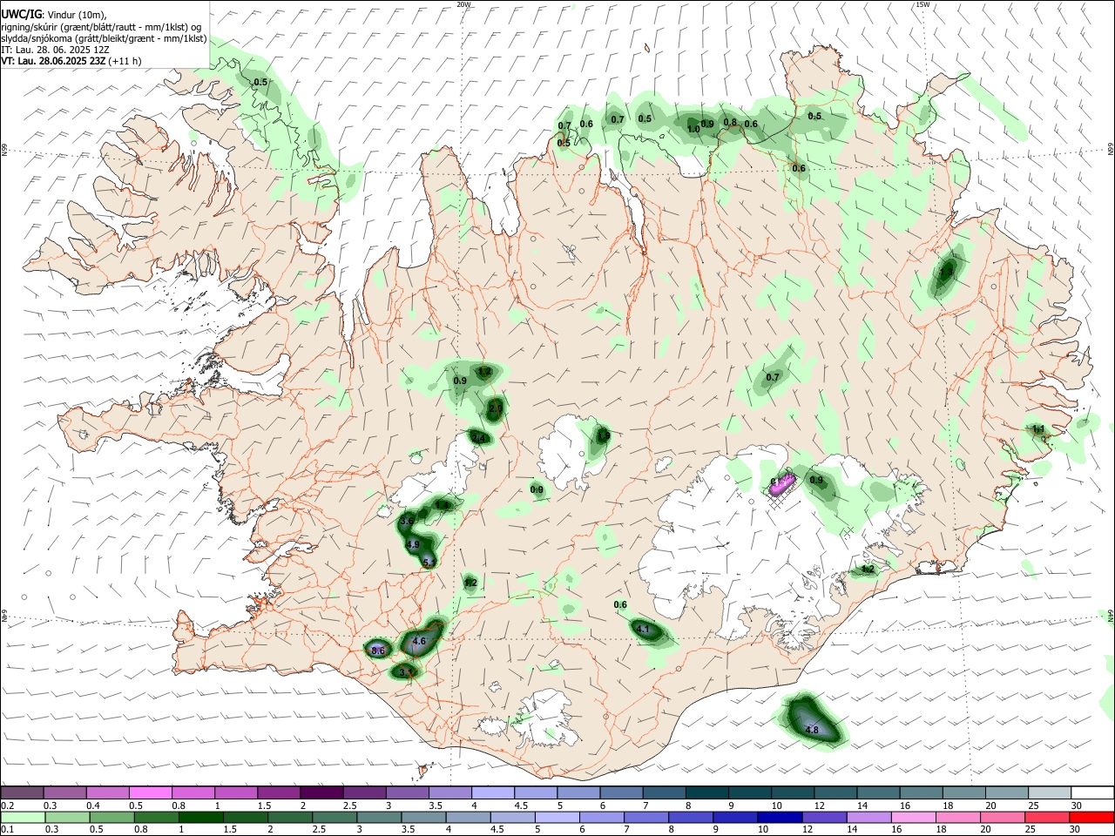The image size is (1115, 836).
Task: Click the 5.1 rainfall value label
Action: [x=429, y=563]
